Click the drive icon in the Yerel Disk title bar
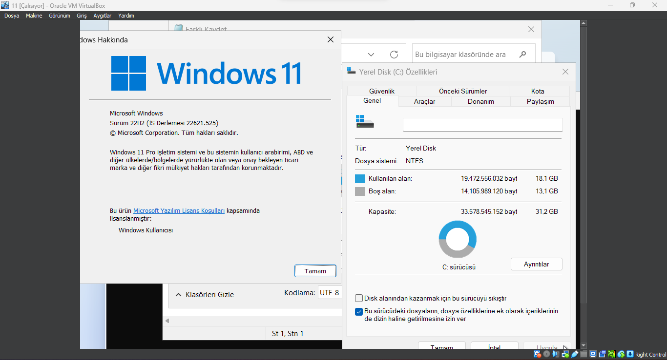The width and height of the screenshot is (667, 360). tap(351, 71)
